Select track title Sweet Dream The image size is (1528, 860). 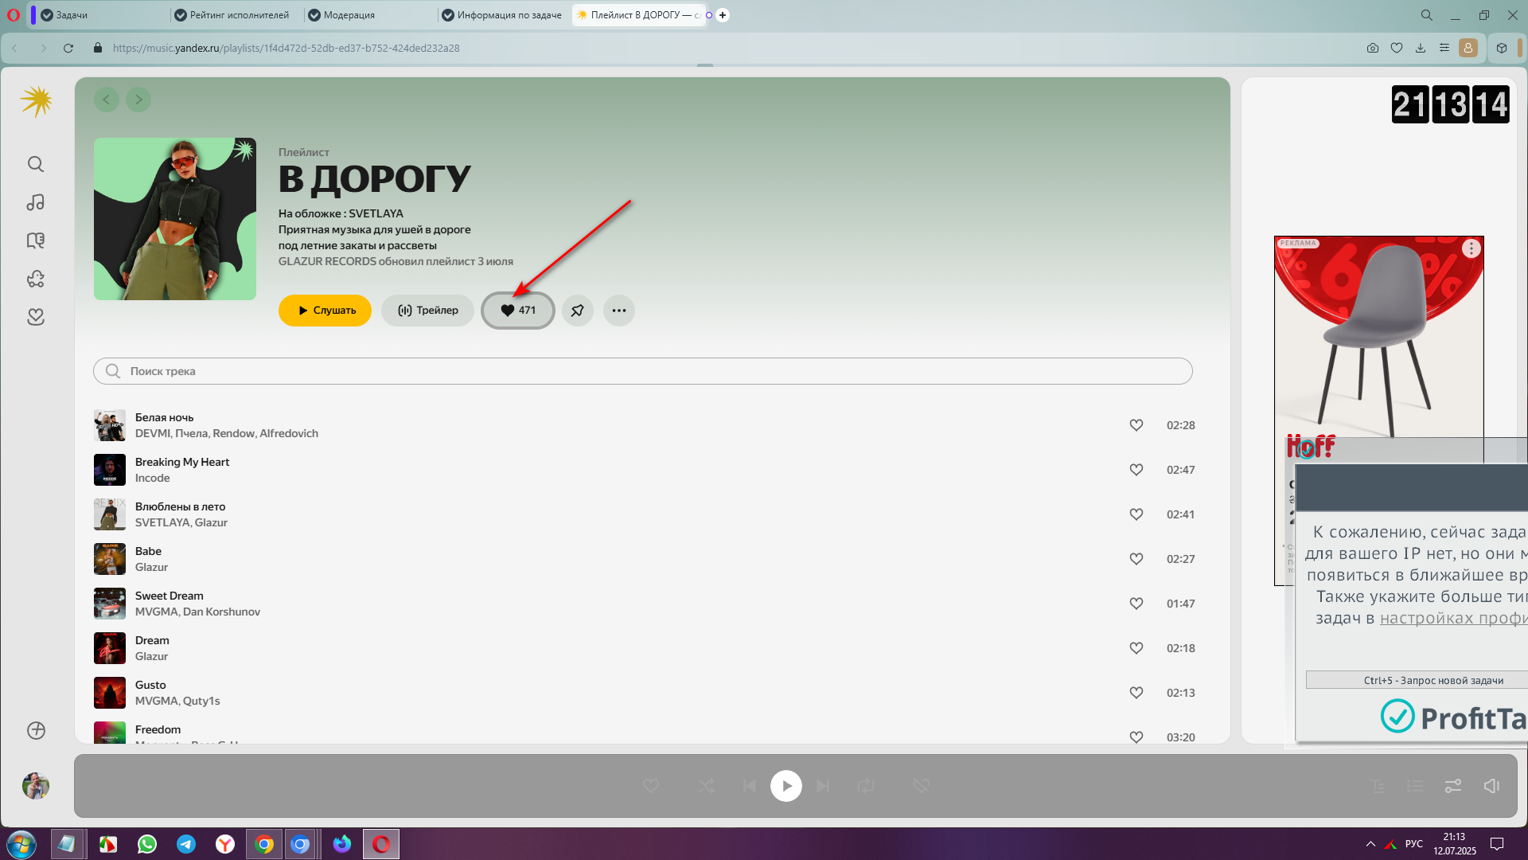click(170, 596)
